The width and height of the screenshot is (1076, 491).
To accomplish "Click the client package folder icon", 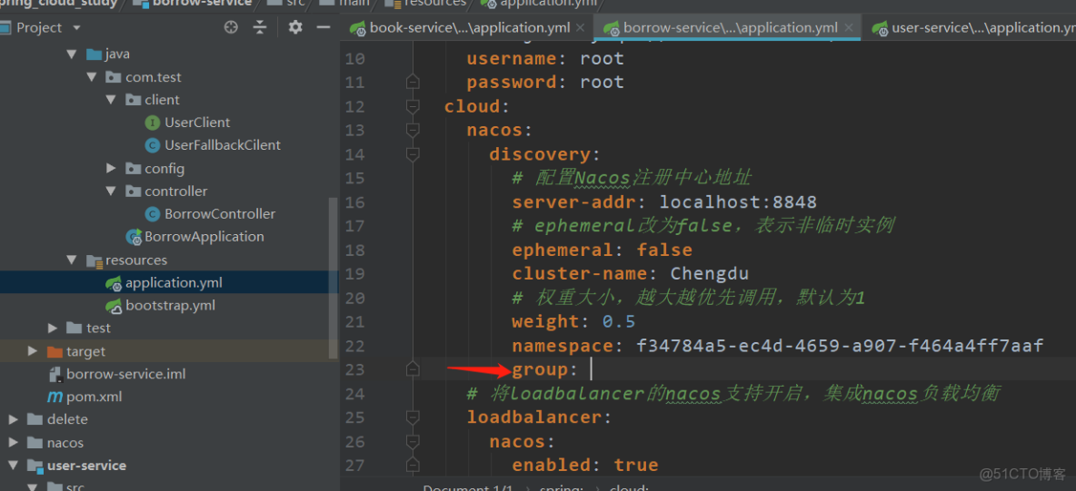I will click(133, 100).
